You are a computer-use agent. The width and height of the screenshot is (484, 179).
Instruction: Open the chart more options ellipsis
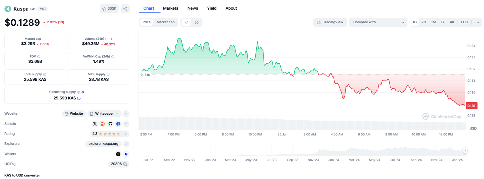pyautogui.click(x=477, y=22)
